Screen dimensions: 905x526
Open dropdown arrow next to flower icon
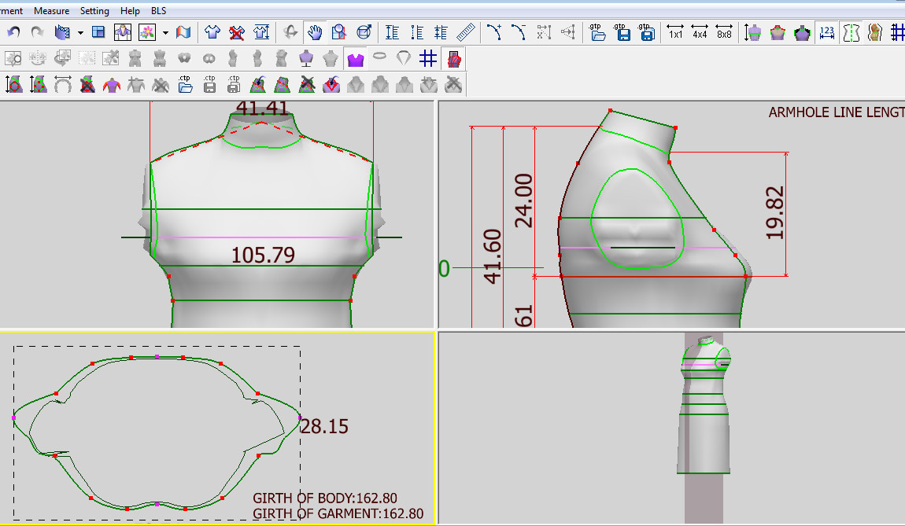point(165,33)
